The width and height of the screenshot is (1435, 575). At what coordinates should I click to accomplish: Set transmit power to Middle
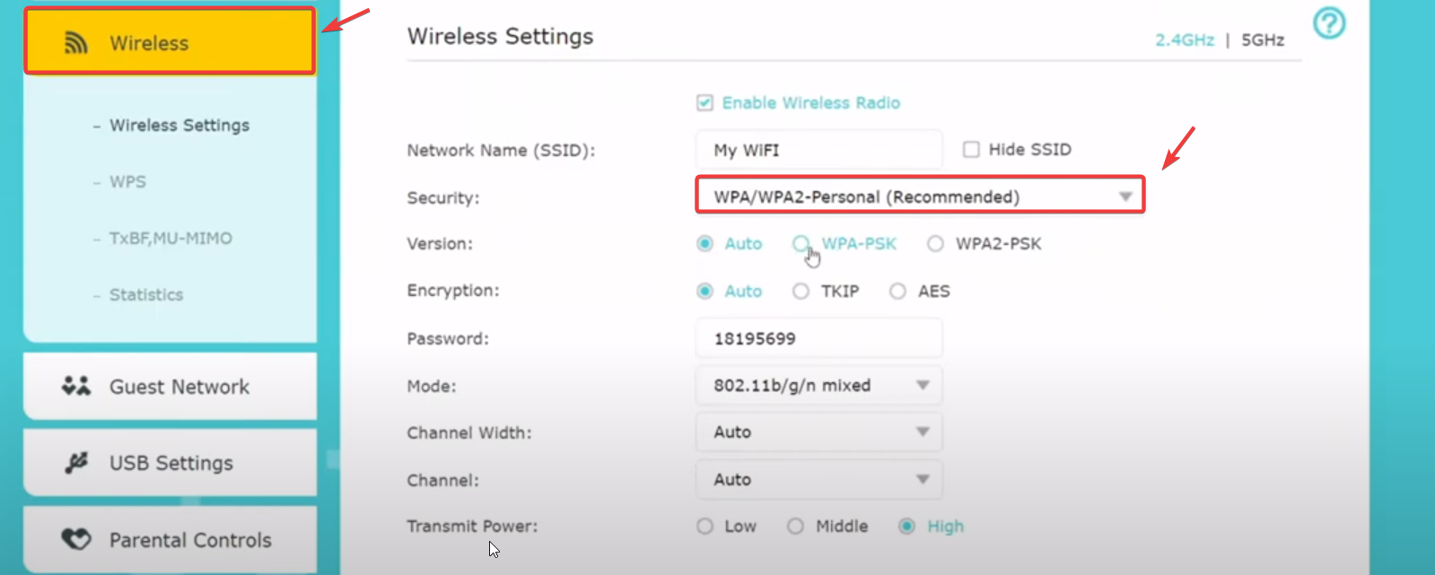point(795,527)
